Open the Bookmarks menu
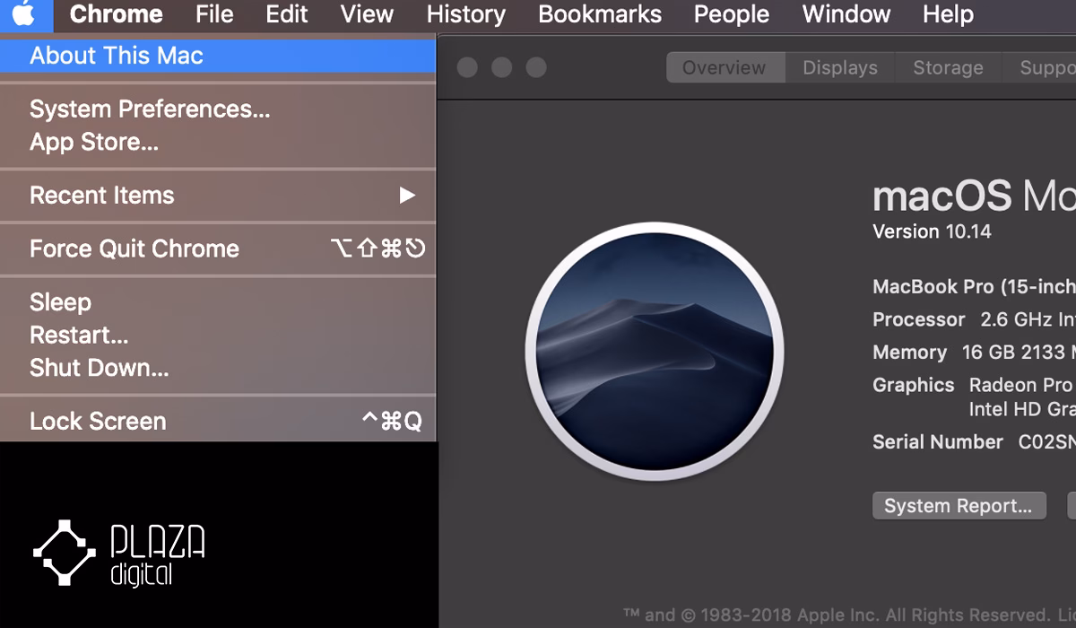The width and height of the screenshot is (1076, 628). click(x=600, y=14)
